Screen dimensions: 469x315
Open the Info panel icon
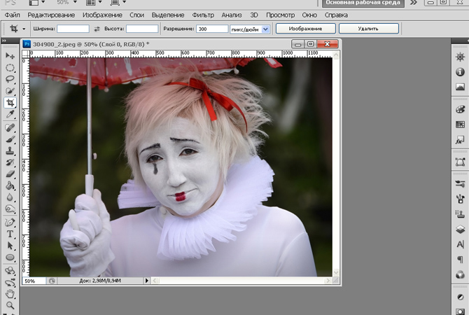click(460, 72)
